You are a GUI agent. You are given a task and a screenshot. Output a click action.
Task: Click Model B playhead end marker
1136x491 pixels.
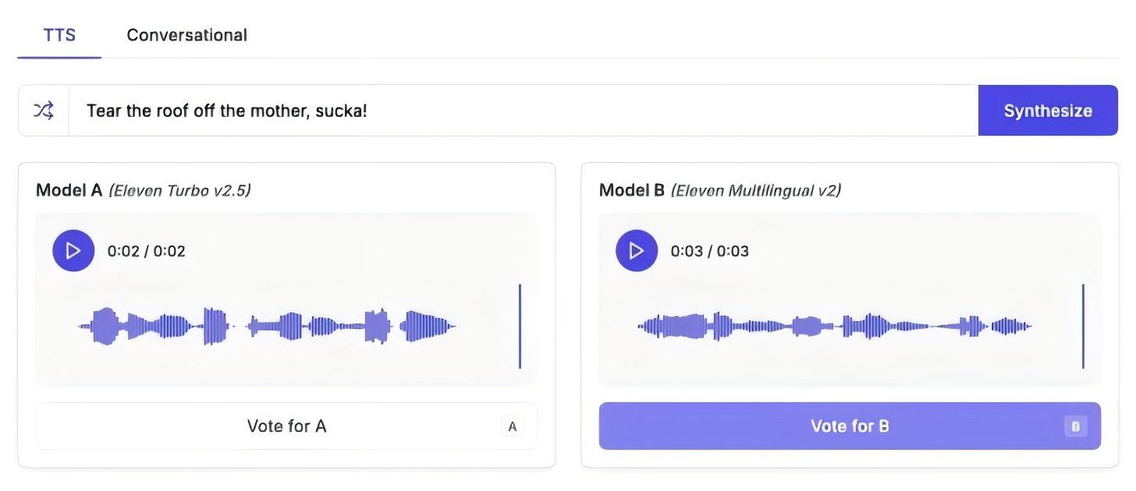point(1083,326)
